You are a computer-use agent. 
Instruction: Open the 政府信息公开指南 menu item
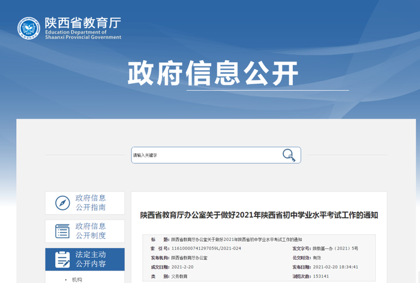[x=85, y=203]
